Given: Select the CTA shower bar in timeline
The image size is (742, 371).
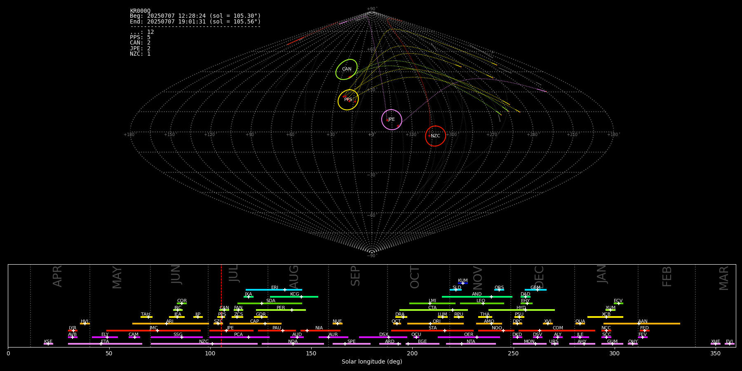Looking at the screenshot, I should pos(434,310).
